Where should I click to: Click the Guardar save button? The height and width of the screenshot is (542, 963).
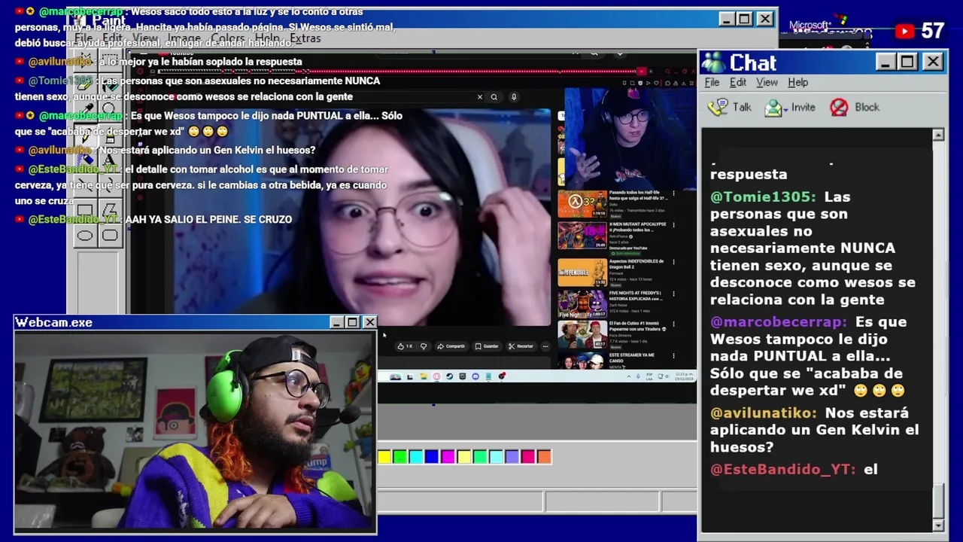pyautogui.click(x=488, y=346)
